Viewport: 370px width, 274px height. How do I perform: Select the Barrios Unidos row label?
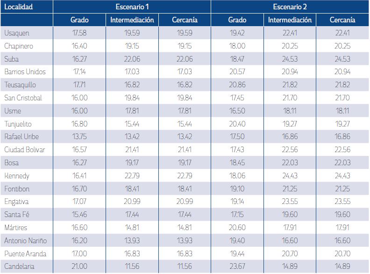tap(25, 72)
